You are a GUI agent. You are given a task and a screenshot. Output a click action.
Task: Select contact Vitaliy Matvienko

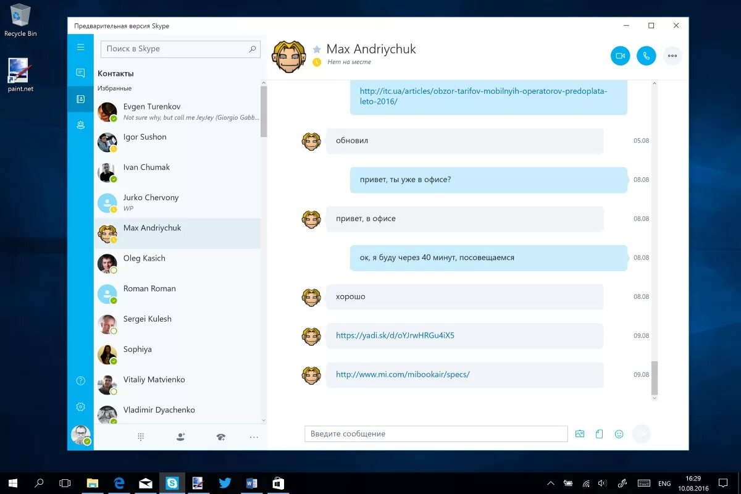click(177, 385)
